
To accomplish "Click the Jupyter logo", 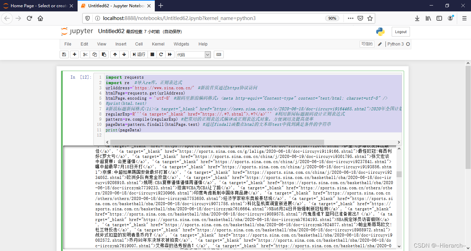I will [77, 31].
